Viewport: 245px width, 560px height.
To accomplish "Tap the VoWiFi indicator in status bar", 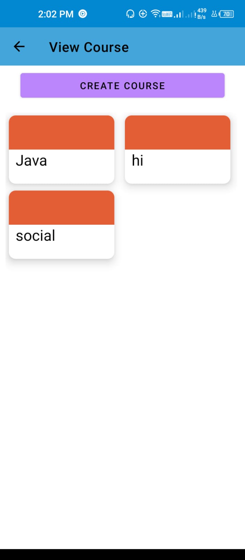I will point(167,14).
